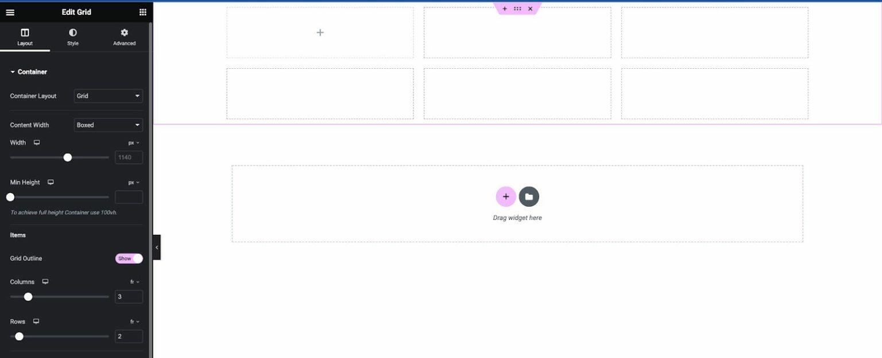Toggle Grid Outline off
The height and width of the screenshot is (358, 882).
pyautogui.click(x=129, y=258)
